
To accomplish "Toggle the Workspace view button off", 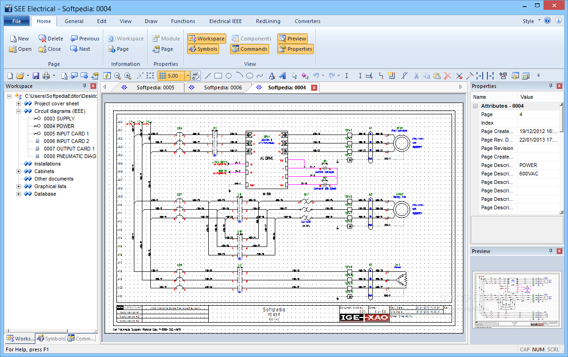I will click(x=206, y=39).
